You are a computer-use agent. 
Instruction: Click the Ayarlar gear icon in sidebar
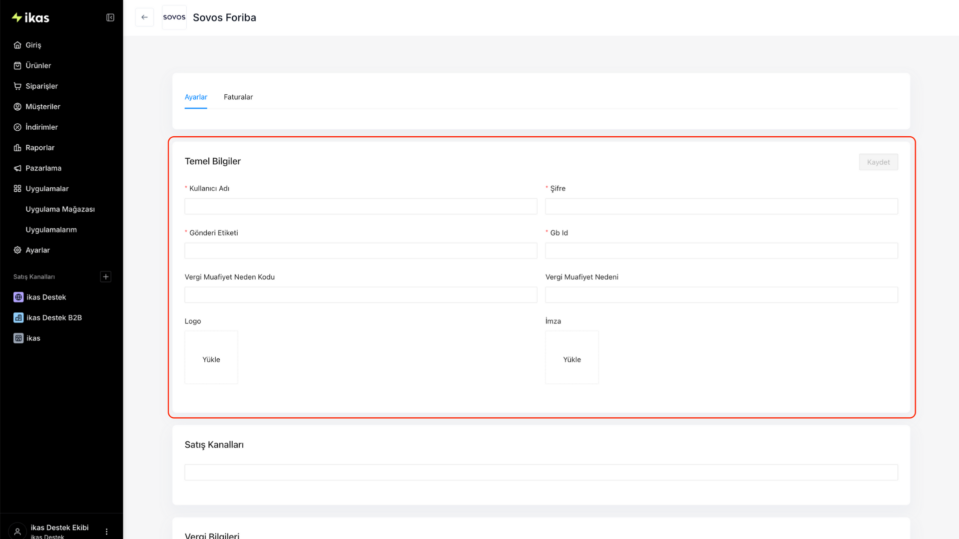[x=17, y=250]
